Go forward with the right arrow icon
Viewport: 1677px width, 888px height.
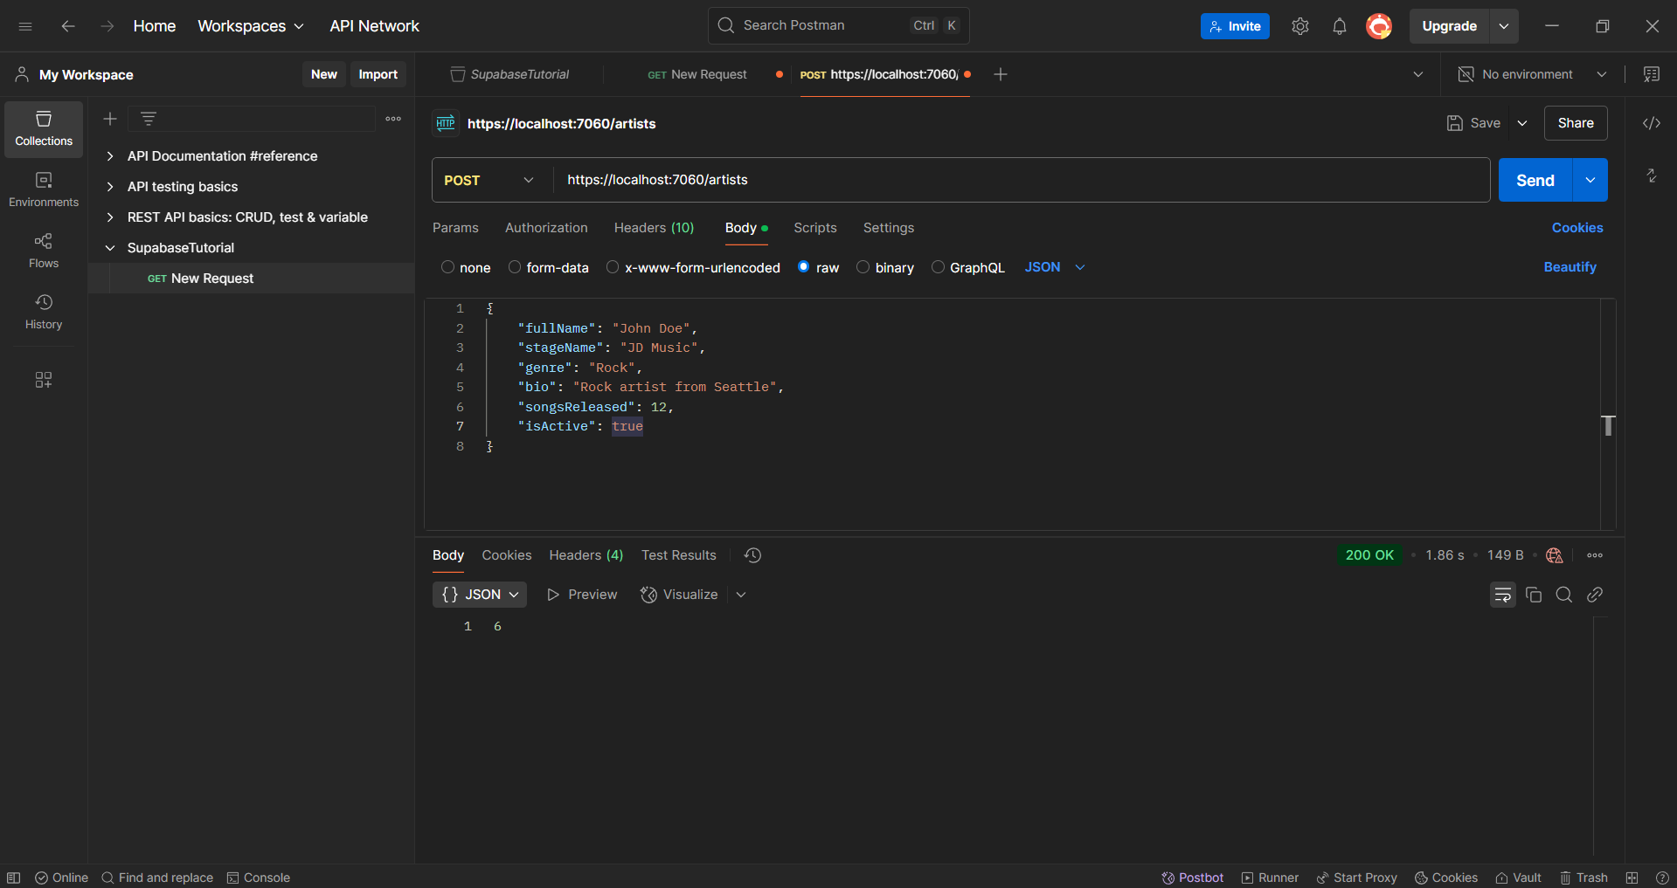[107, 26]
